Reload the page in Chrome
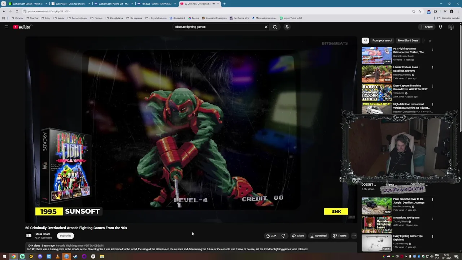The width and height of the screenshot is (462, 260). point(17,11)
